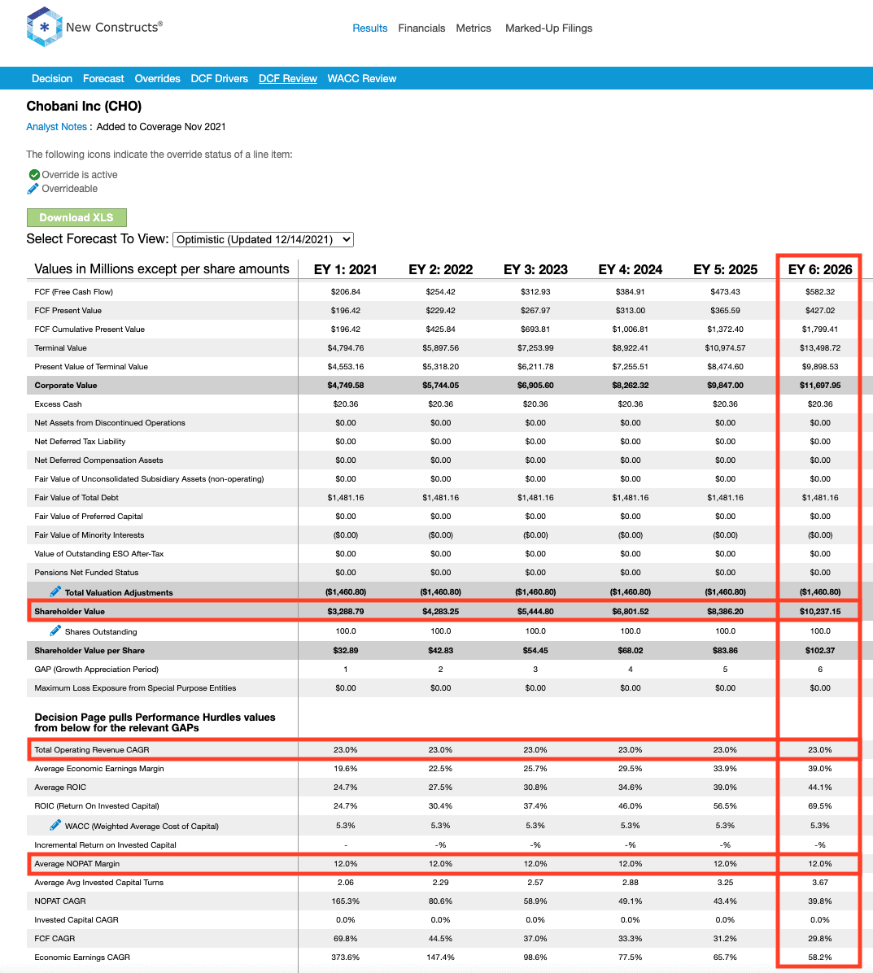Viewport: 873px width, 973px height.
Task: Click Shareholder Value $10,237.15 cell
Action: (x=820, y=611)
